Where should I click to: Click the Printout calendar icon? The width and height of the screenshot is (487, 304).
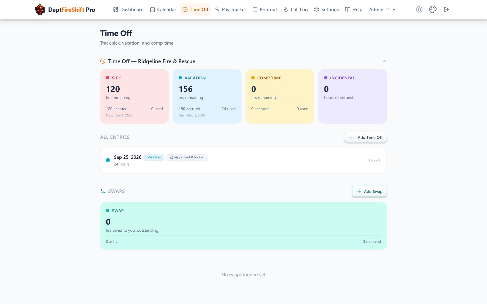[255, 9]
